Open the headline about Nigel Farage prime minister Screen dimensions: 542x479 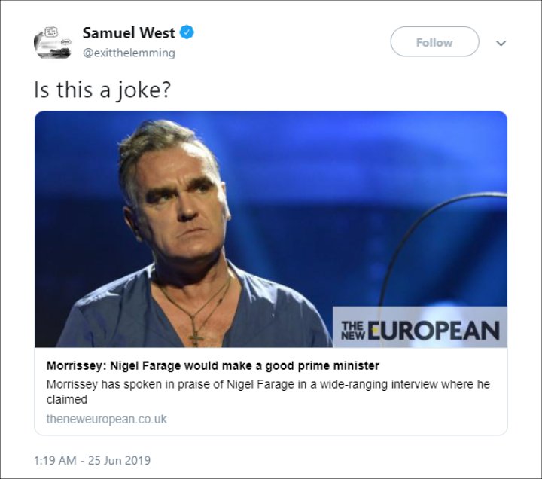pos(213,365)
